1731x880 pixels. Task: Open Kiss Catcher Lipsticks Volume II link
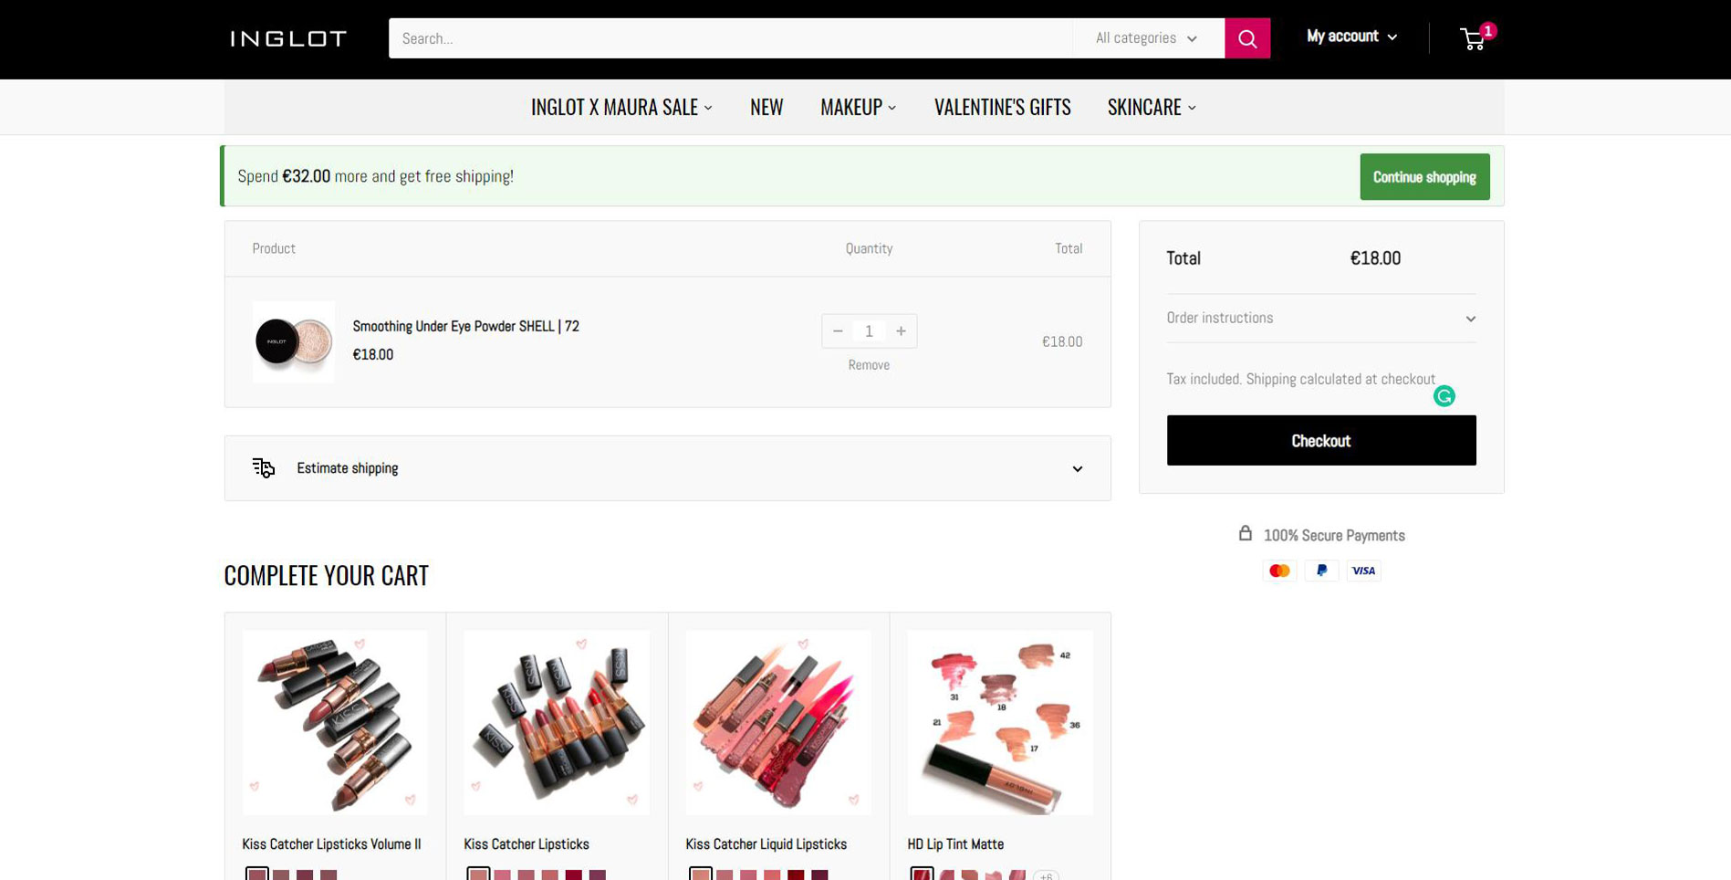pos(331,844)
